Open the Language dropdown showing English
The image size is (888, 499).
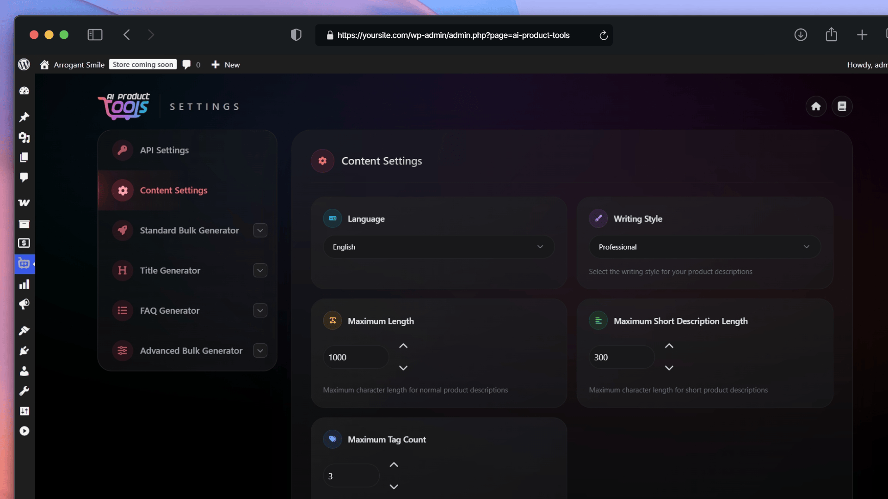pos(438,247)
